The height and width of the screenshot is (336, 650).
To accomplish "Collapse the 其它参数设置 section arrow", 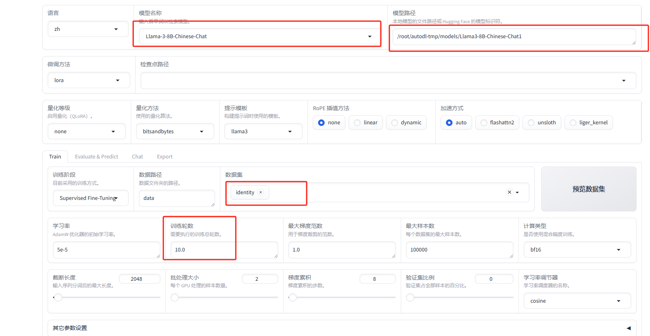I will [628, 328].
